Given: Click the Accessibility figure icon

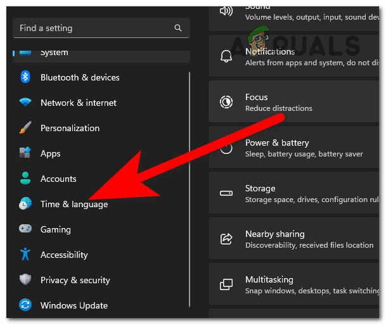Looking at the screenshot, I should tap(25, 254).
